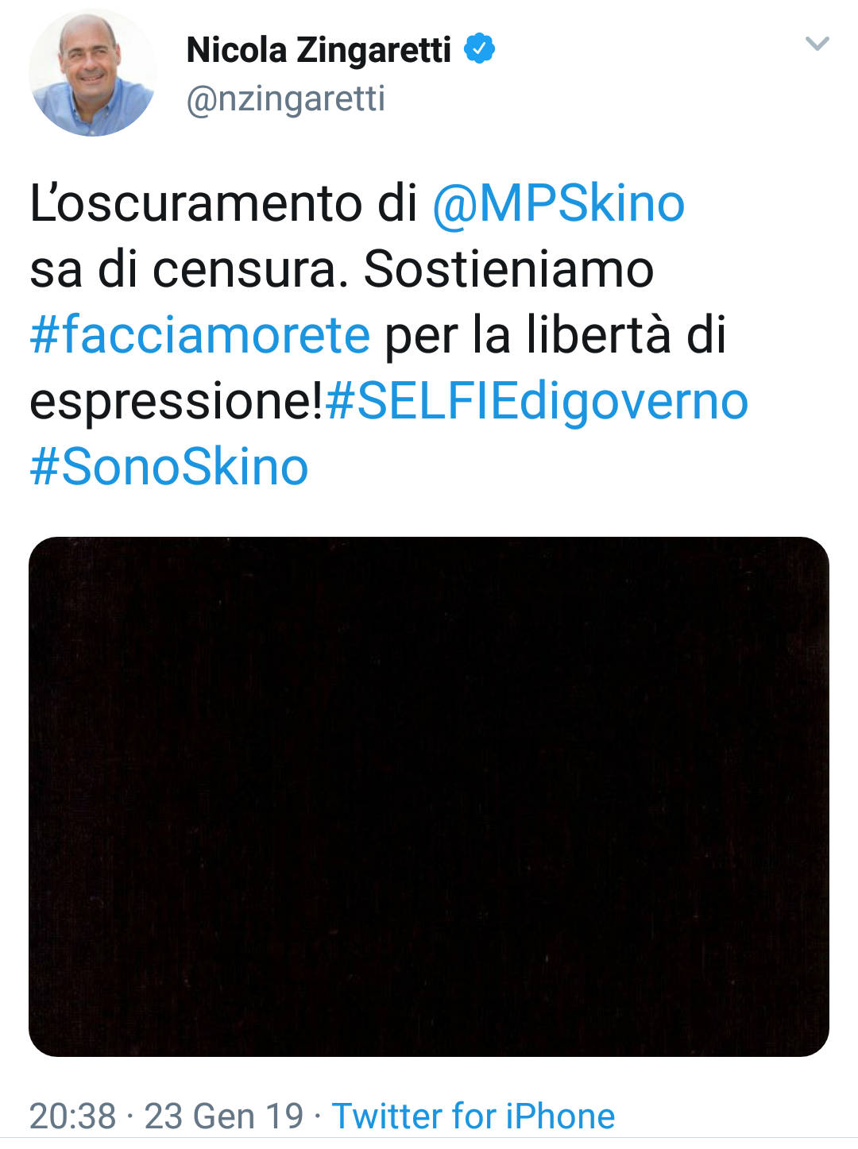Open the #SonoSkino hashtag
The image size is (858, 1149).
pos(168,467)
